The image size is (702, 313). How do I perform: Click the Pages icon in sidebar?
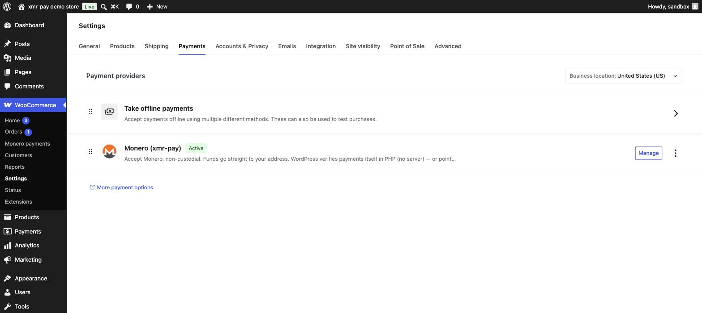(x=8, y=72)
